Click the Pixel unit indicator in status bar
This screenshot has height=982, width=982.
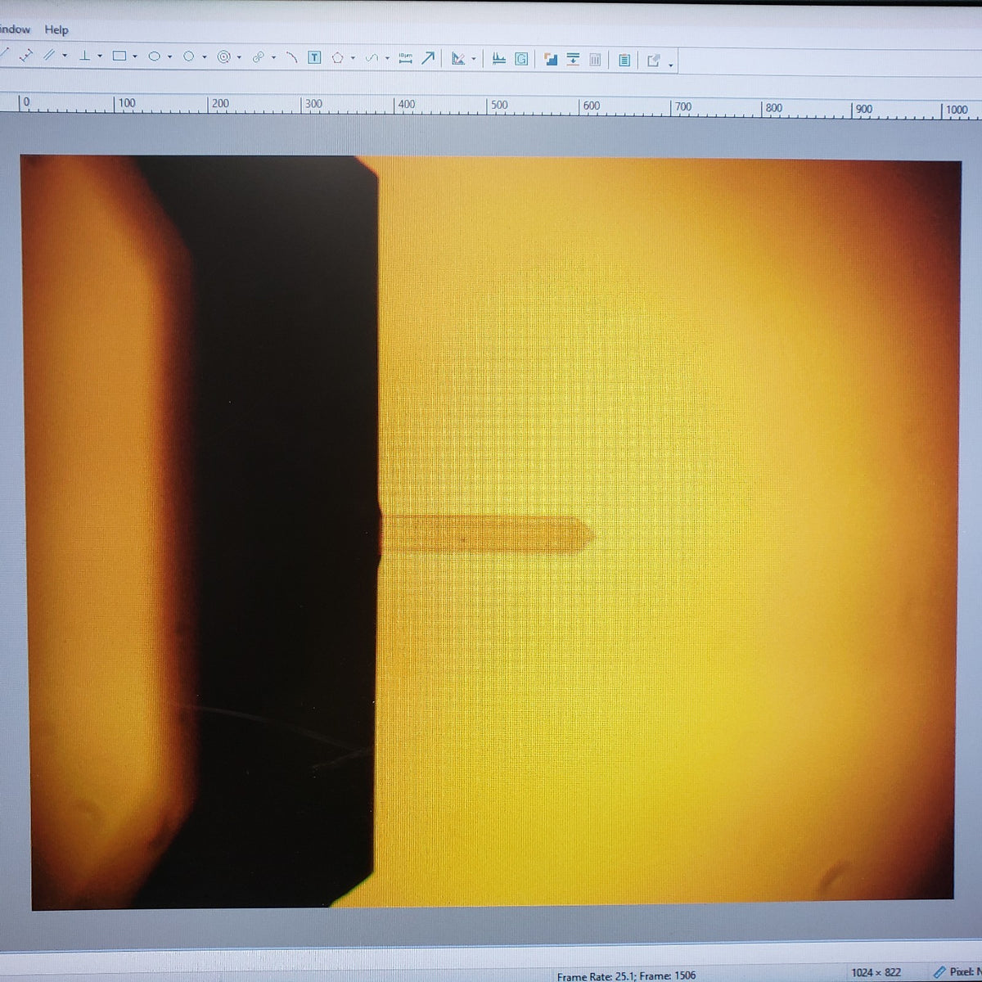[x=959, y=971]
